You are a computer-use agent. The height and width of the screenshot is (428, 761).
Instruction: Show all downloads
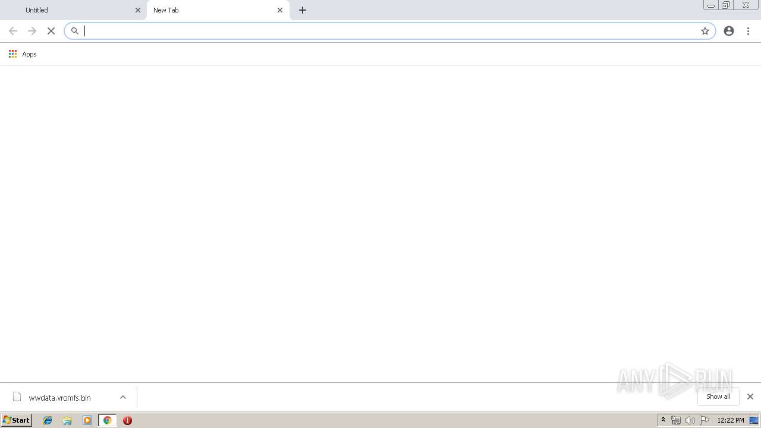pos(718,396)
